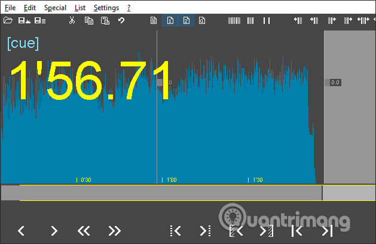The height and width of the screenshot is (244, 376).
Task: Click the save selection icon
Action: 40,21
